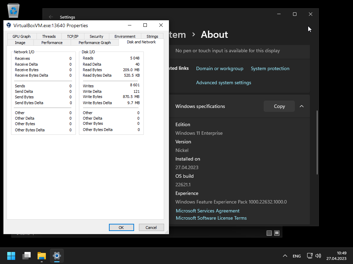Click the Write Bytes value 870.5 MB
This screenshot has width=353, height=264.
click(x=131, y=97)
